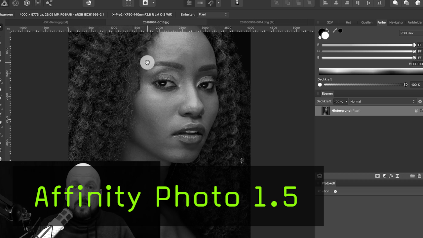This screenshot has height=238, width=423.
Task: Click the align-left arrangement icon
Action: point(325,3)
